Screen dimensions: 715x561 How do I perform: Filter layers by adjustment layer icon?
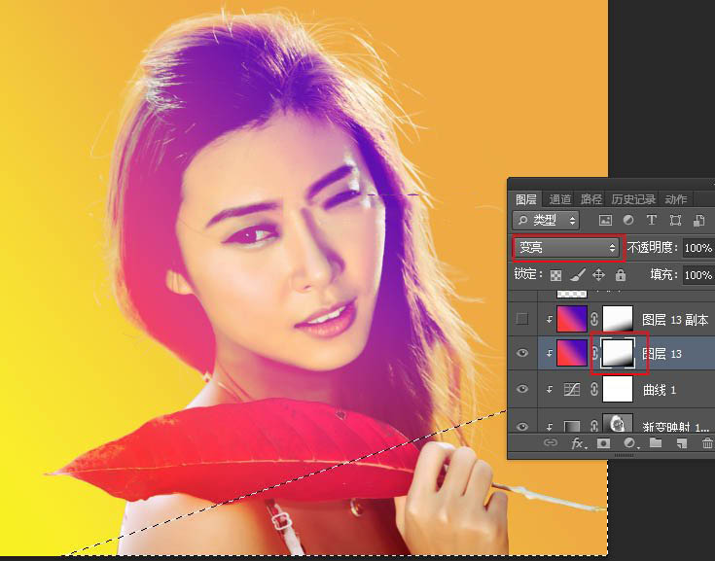pyautogui.click(x=628, y=221)
